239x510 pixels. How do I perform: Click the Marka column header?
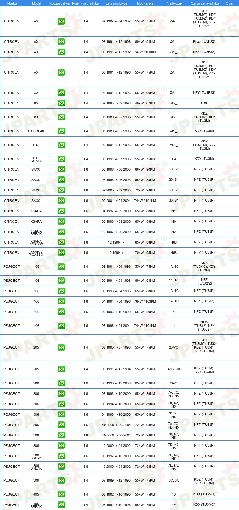12,3
